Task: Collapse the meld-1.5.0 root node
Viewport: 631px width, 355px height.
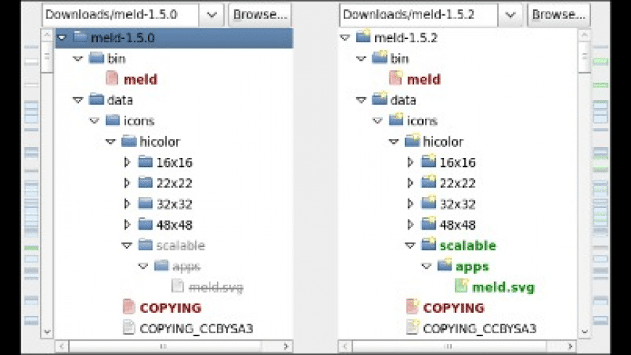Action: pyautogui.click(x=62, y=38)
